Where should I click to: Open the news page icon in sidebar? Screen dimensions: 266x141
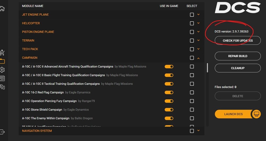2,78
